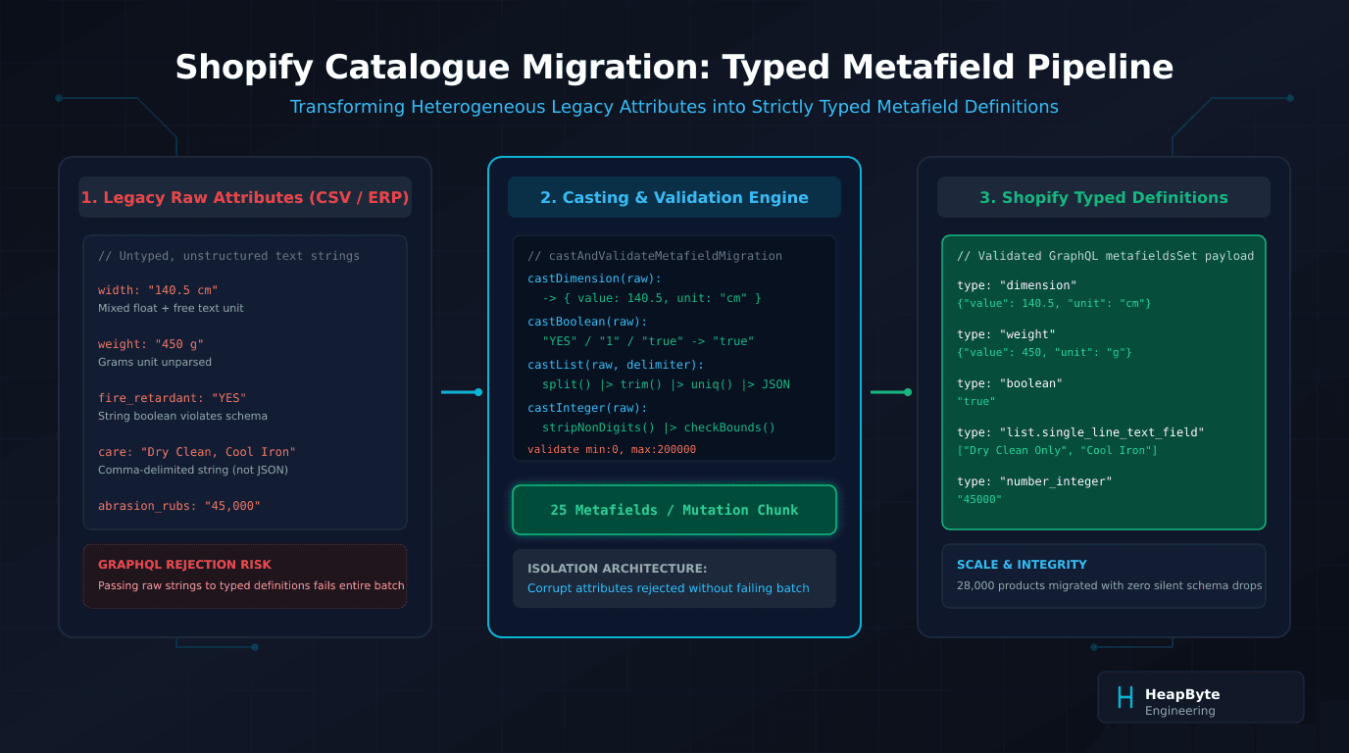Click the comment "// Validated GraphQL metafieldsSet payload"
This screenshot has height=753, width=1349.
1105,256
